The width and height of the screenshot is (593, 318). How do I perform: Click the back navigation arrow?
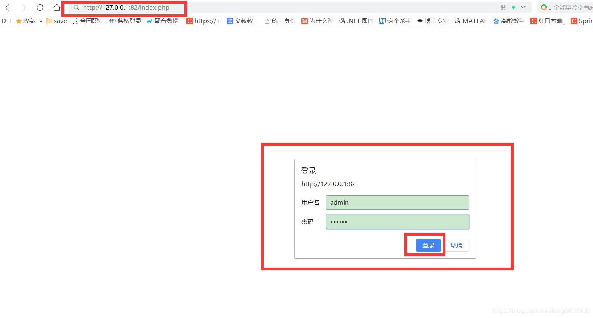tap(8, 7)
